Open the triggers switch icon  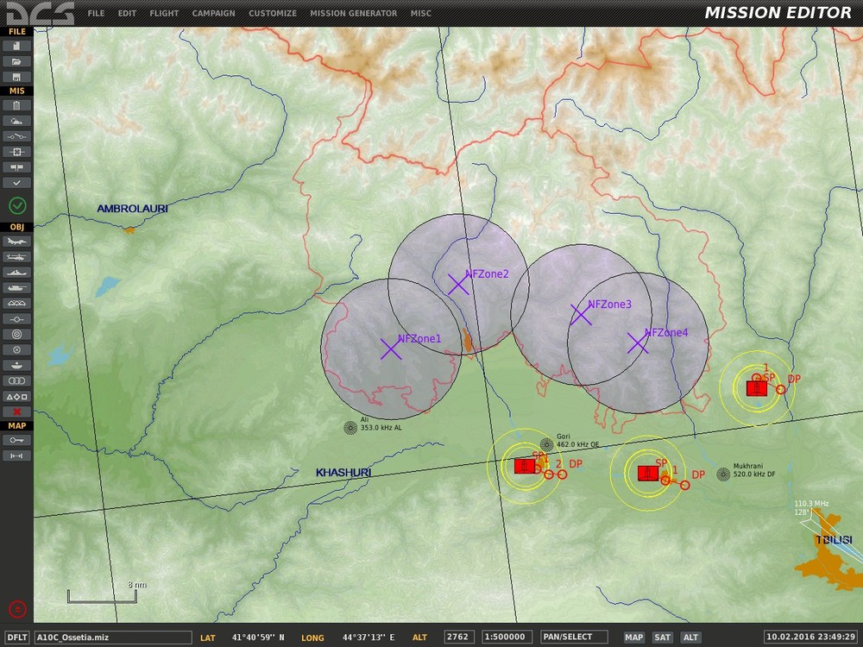(x=16, y=136)
